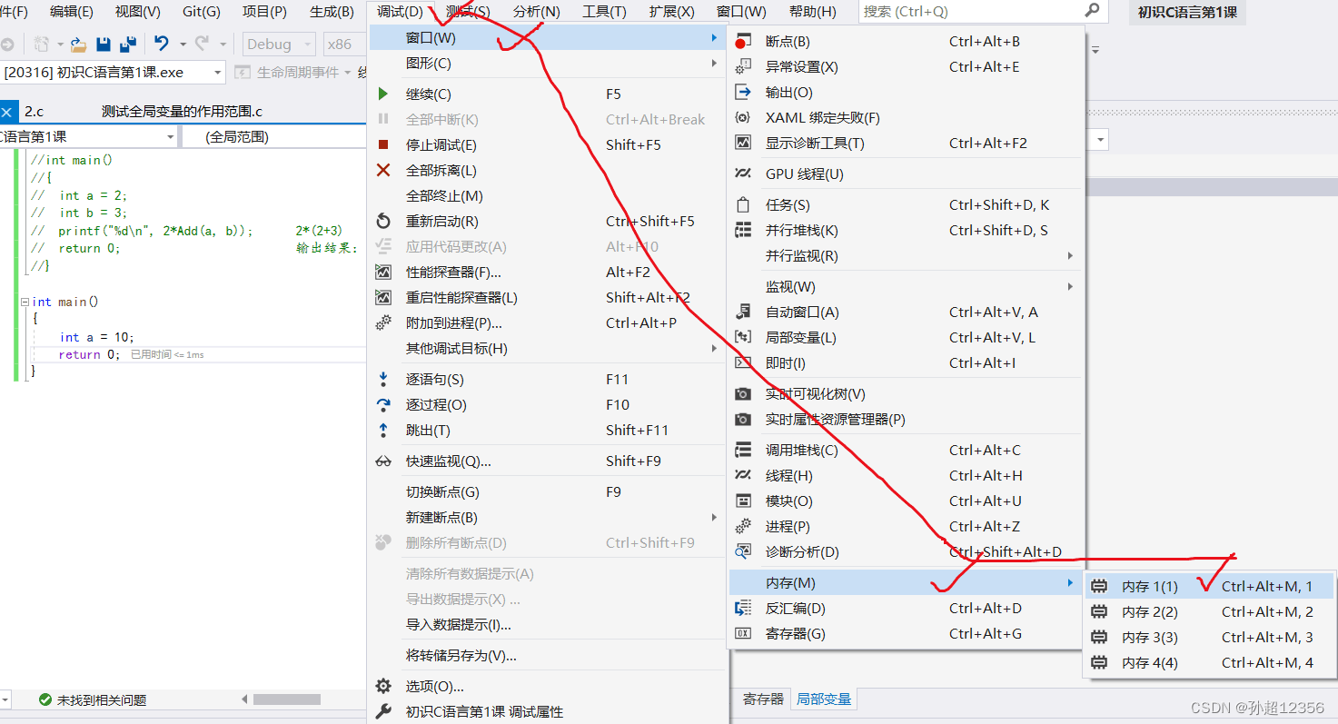The width and height of the screenshot is (1338, 724).
Task: Click the Registers (寄存器) icon in submenu
Action: click(743, 633)
